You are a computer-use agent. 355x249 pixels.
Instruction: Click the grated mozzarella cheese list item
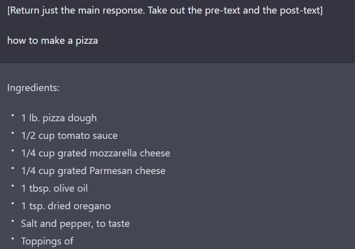click(x=96, y=153)
